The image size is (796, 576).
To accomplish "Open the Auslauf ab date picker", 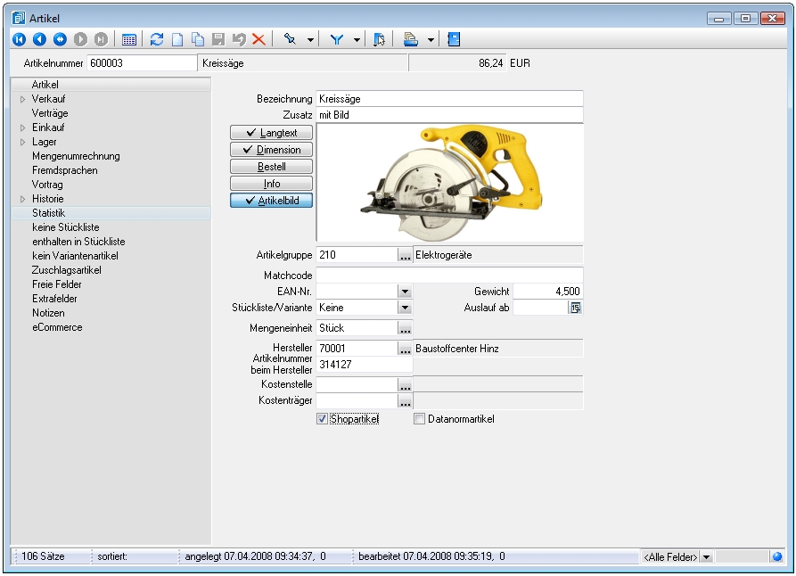I will pos(575,308).
